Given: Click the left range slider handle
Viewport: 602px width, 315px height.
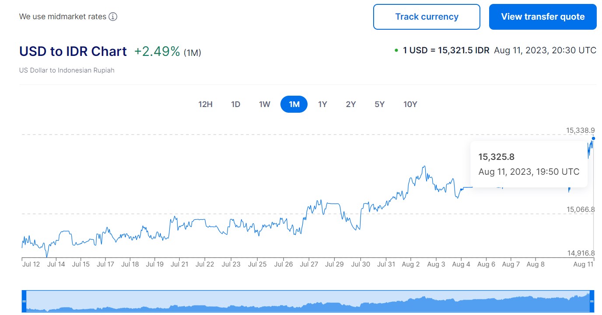Looking at the screenshot, I should click(24, 301).
